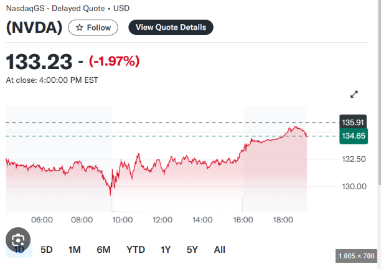Click the red -1.97% change value
381x269 pixels.
tap(115, 61)
